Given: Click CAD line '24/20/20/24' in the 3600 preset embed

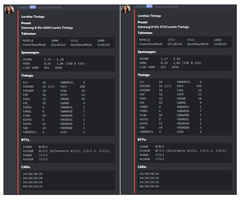Looking at the screenshot, I should [x=33, y=174].
